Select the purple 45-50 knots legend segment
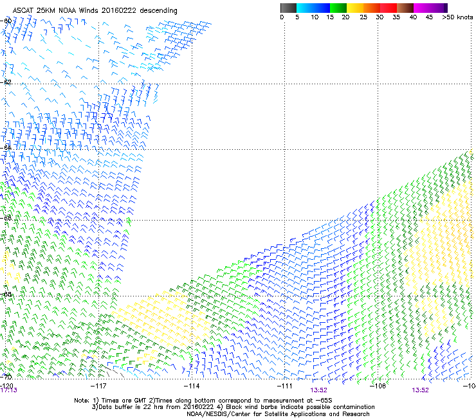476x418 pixels. (439, 8)
